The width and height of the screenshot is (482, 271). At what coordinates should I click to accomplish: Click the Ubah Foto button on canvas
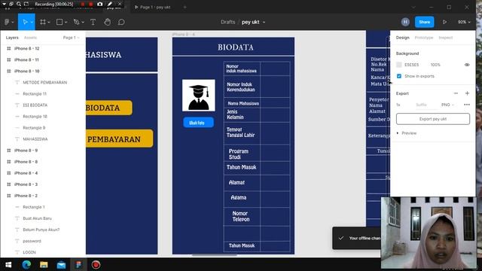198,122
